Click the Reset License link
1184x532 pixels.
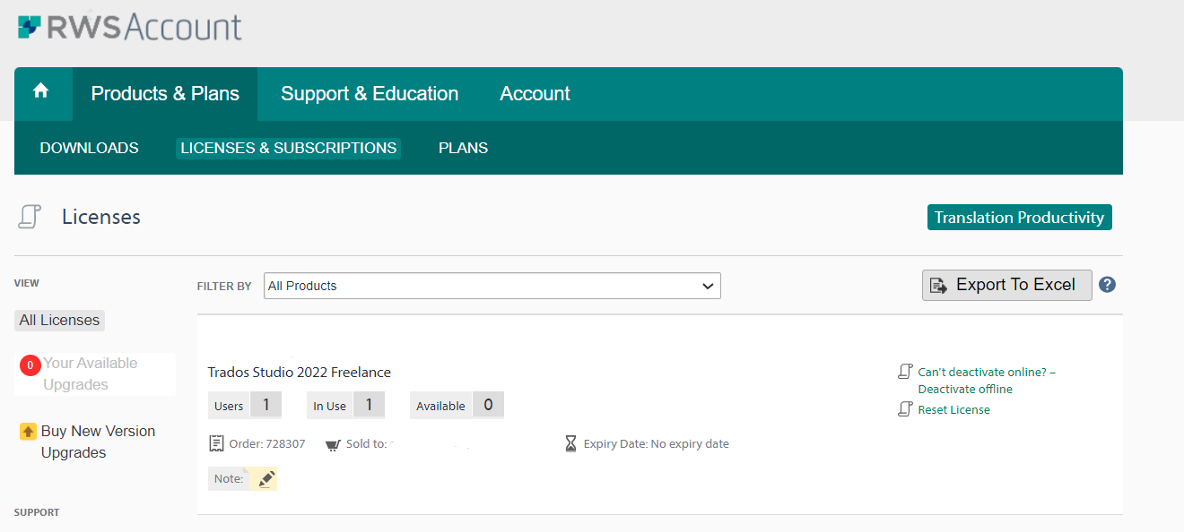tap(953, 410)
